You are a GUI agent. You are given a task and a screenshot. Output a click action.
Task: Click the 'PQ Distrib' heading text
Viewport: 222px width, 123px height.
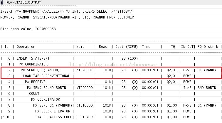click(x=208, y=47)
